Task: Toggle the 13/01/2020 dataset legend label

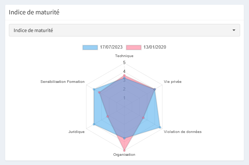Action: click(x=155, y=47)
